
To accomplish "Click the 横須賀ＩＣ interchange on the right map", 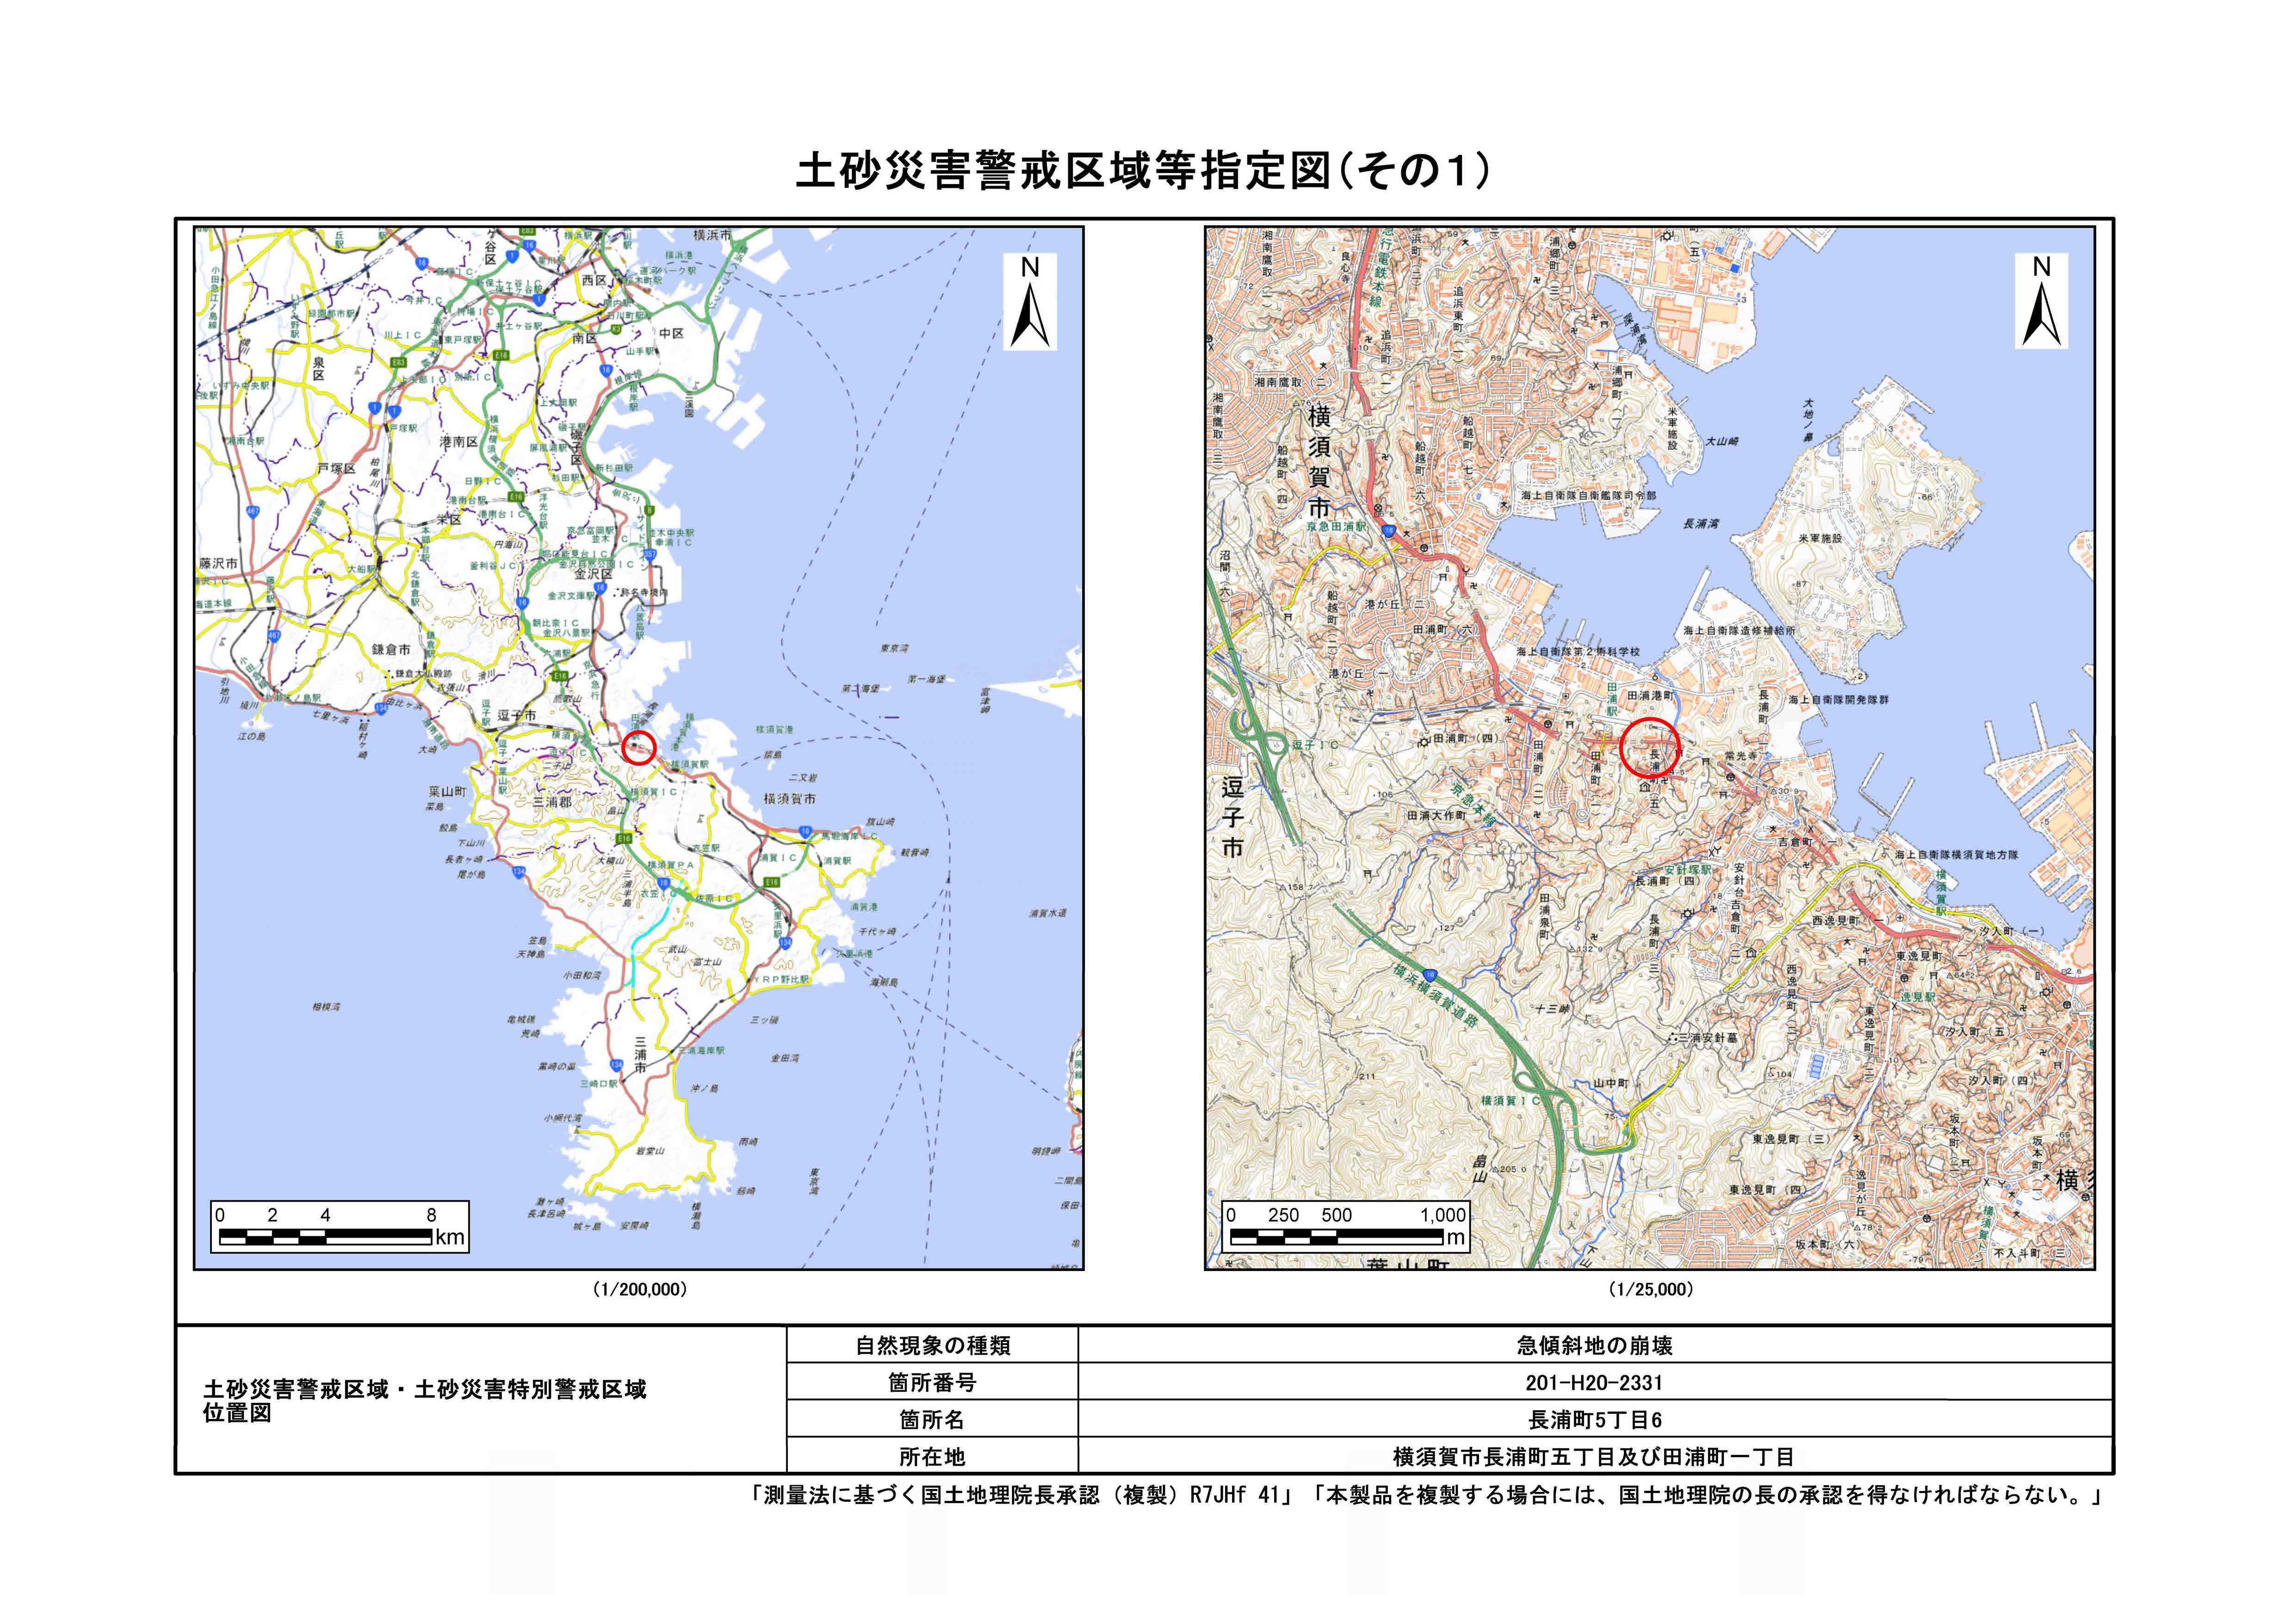I will click(x=1510, y=1100).
